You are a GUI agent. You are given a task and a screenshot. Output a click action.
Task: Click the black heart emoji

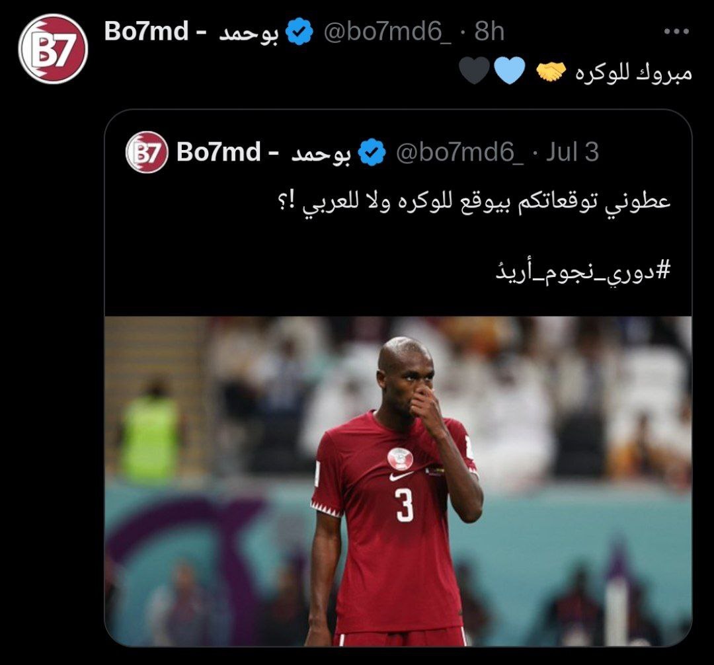(x=475, y=71)
